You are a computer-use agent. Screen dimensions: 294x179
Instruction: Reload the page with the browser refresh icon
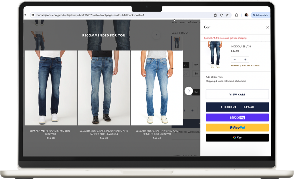[25, 15]
